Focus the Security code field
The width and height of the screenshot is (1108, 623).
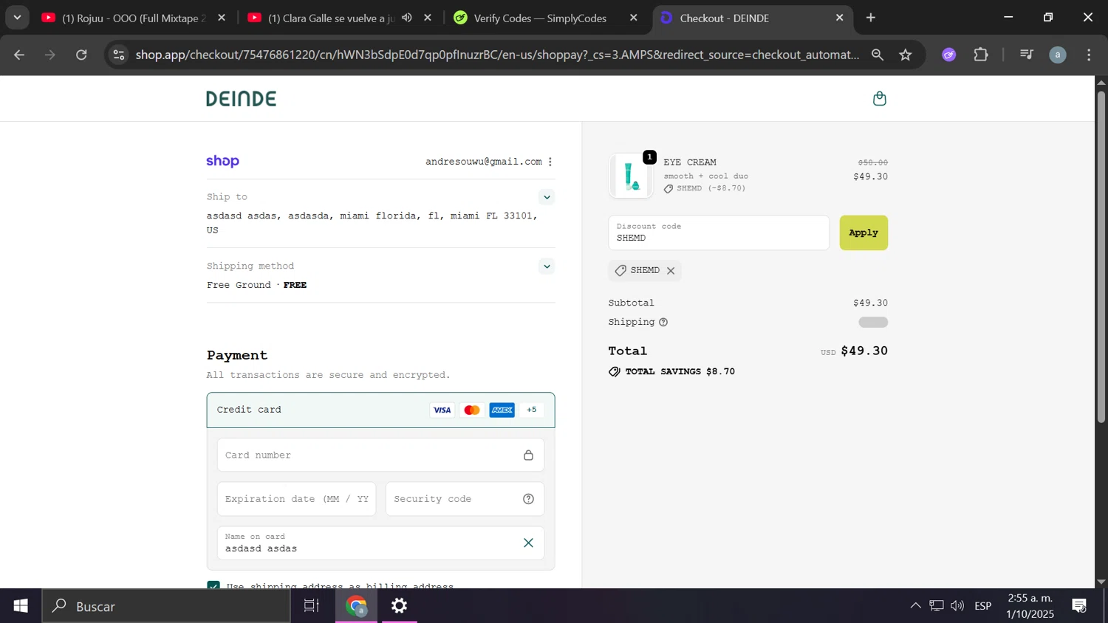click(x=465, y=499)
